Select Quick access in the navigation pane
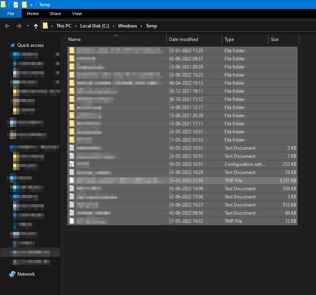This screenshot has width=316, height=295. 30,45
